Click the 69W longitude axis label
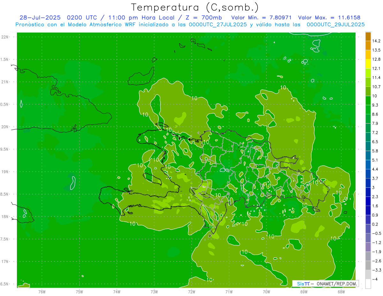The height and width of the screenshot is (296, 383). pos(304,292)
